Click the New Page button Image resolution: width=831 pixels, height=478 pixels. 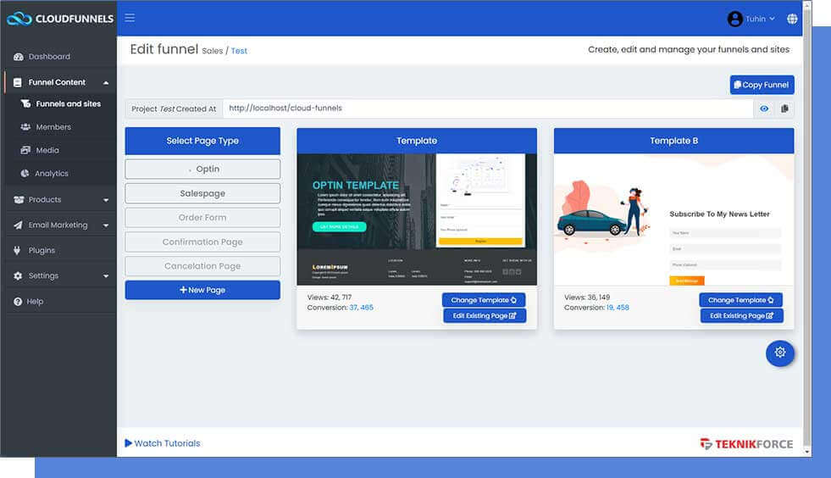click(202, 290)
